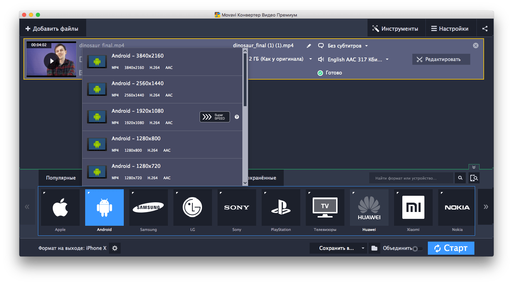The height and width of the screenshot is (284, 513).
Task: Click the magnifier search button
Action: [460, 178]
